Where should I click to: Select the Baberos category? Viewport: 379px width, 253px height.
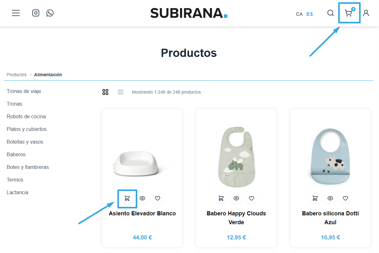tap(16, 154)
